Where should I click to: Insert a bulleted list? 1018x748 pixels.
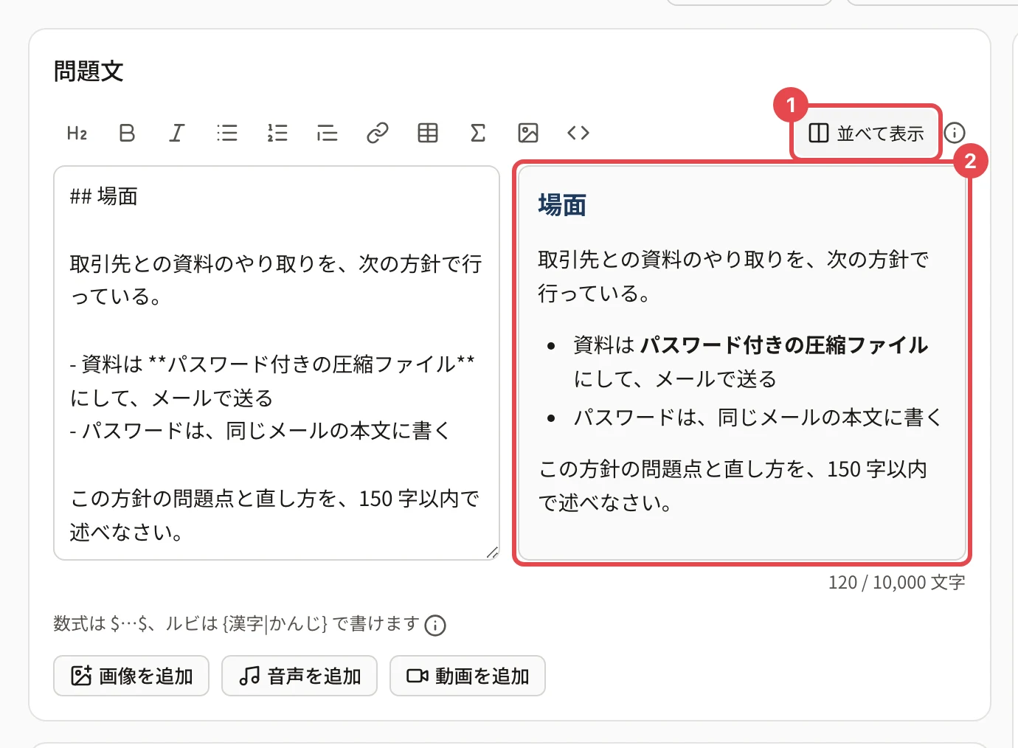(227, 133)
